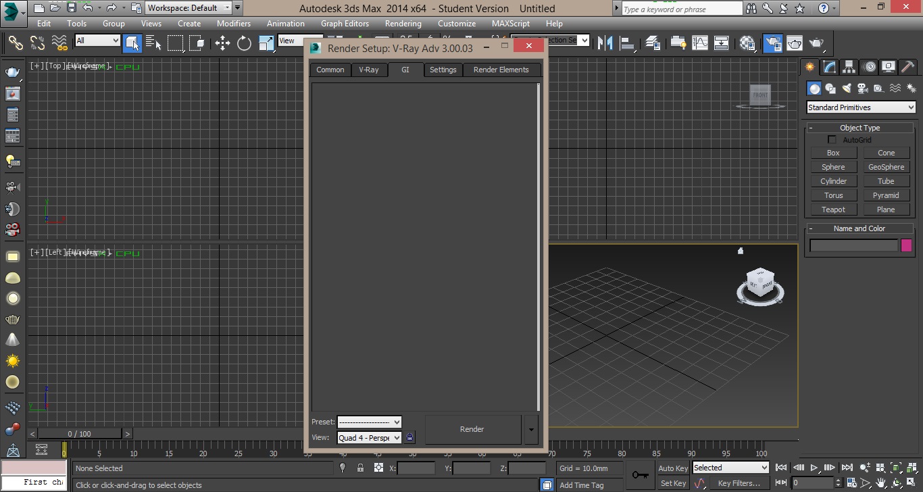Choose the Rectangular Selection Region tool
The width and height of the screenshot is (923, 492).
[x=176, y=43]
